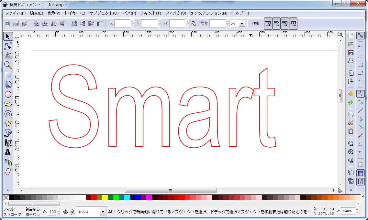Toggle stroke width scaling option
The image size is (368, 220).
[x=268, y=24]
